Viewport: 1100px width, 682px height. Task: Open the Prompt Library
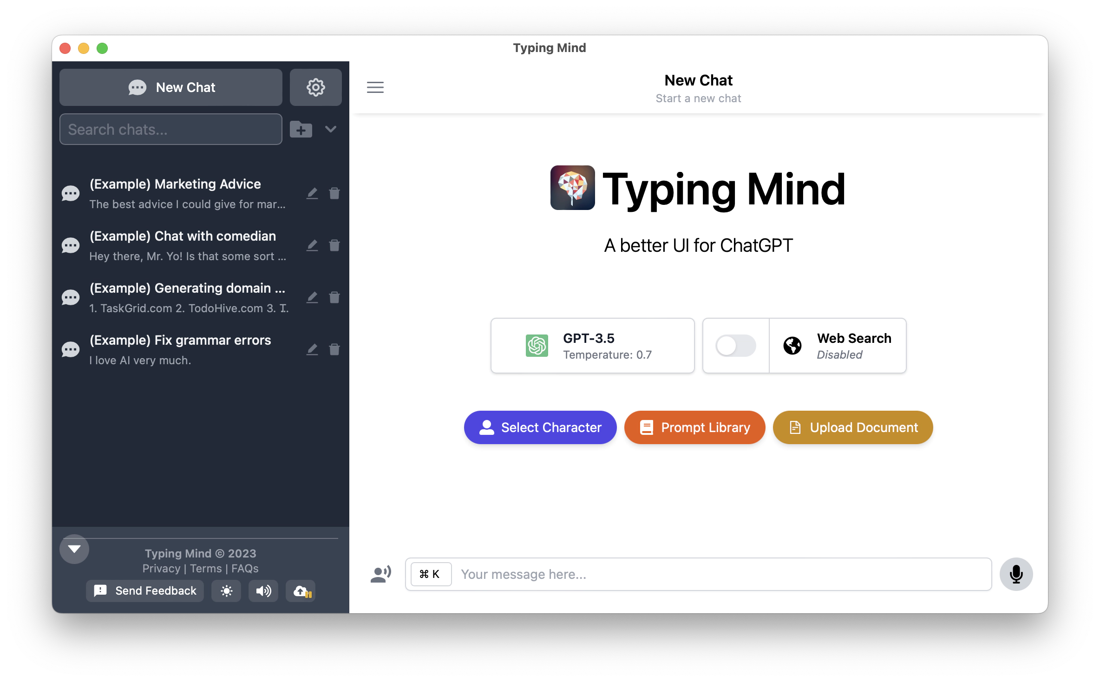coord(695,427)
